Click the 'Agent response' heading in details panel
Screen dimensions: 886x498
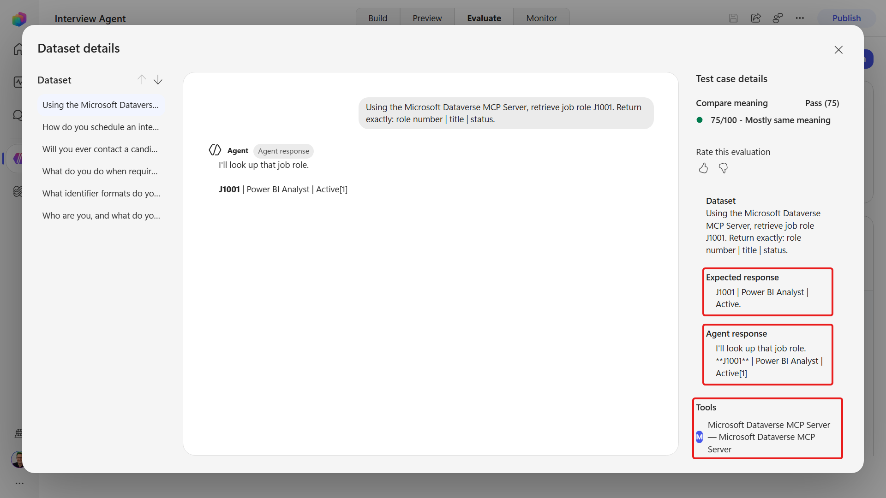tap(736, 333)
